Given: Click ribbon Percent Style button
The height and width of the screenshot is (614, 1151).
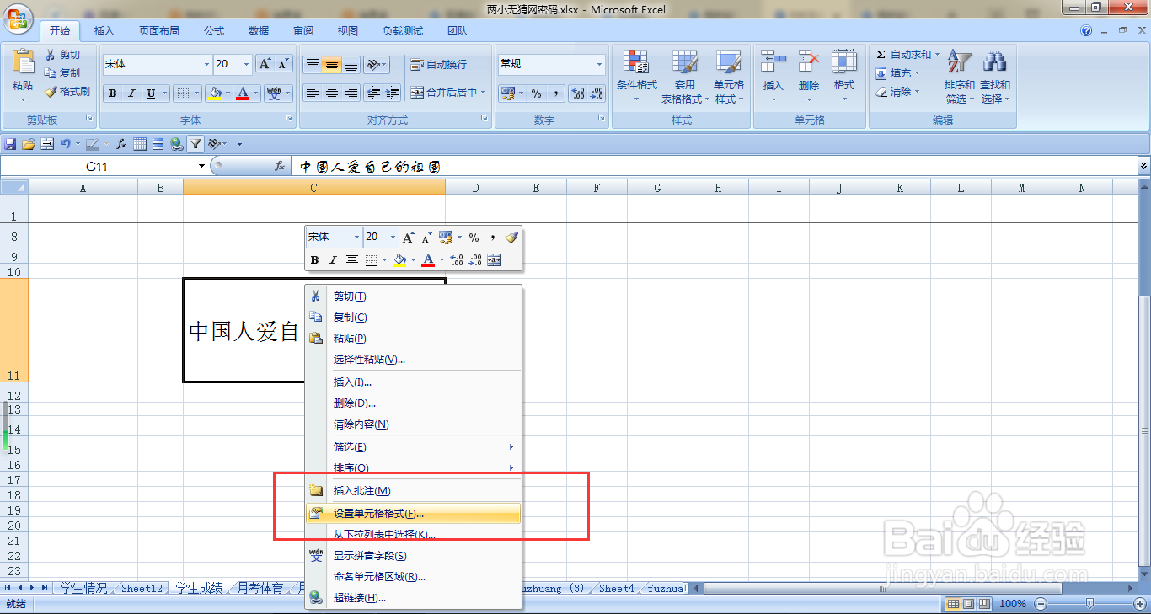Looking at the screenshot, I should point(536,93).
